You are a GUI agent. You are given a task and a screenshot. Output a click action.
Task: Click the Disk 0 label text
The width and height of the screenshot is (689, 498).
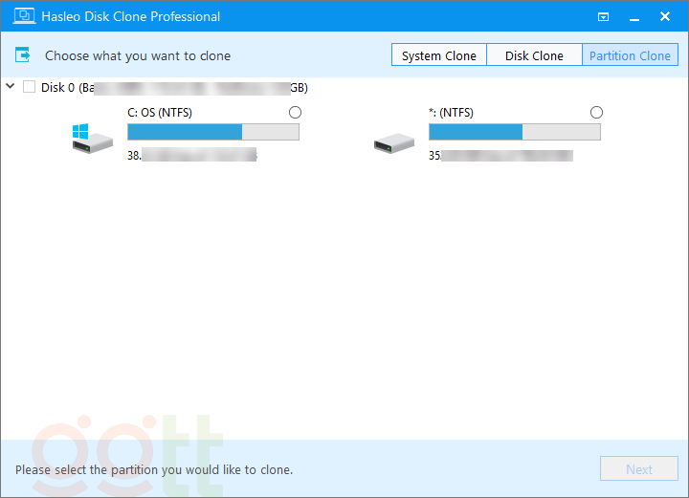tap(59, 88)
